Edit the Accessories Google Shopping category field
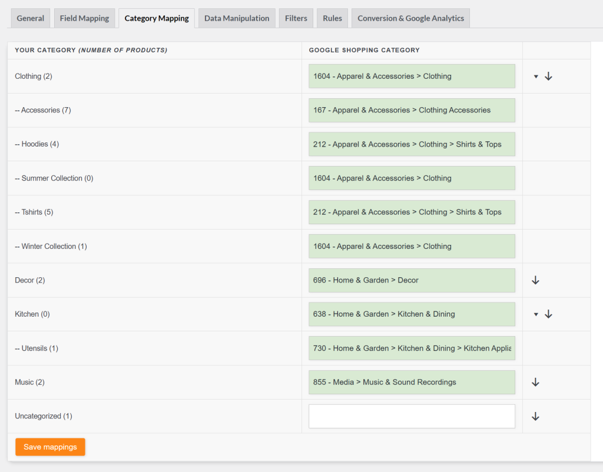The width and height of the screenshot is (603, 472). (412, 110)
